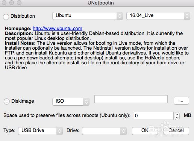Screen dimensions: 194x141
Task: Click the "Install Notes:" bold label
Action: (x=20, y=43)
